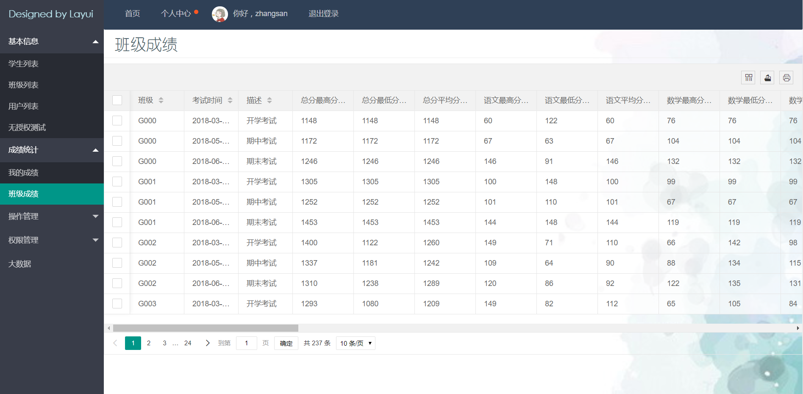This screenshot has width=803, height=394.
Task: Click the horizontal scrollbar thumb
Action: (x=206, y=328)
